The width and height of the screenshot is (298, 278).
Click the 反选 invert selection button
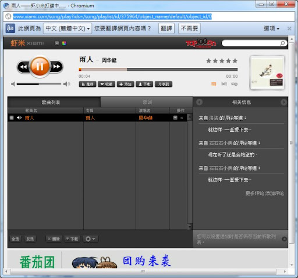pyautogui.click(x=30, y=239)
